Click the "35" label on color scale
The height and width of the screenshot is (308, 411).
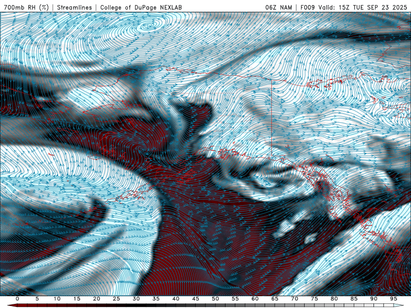click(x=156, y=299)
